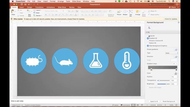Remove gradient stop with minus icon
Viewport: 190px width, 107px height.
[x=177, y=64]
